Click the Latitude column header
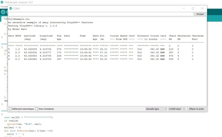The image size is (222, 137). (x=30, y=36)
